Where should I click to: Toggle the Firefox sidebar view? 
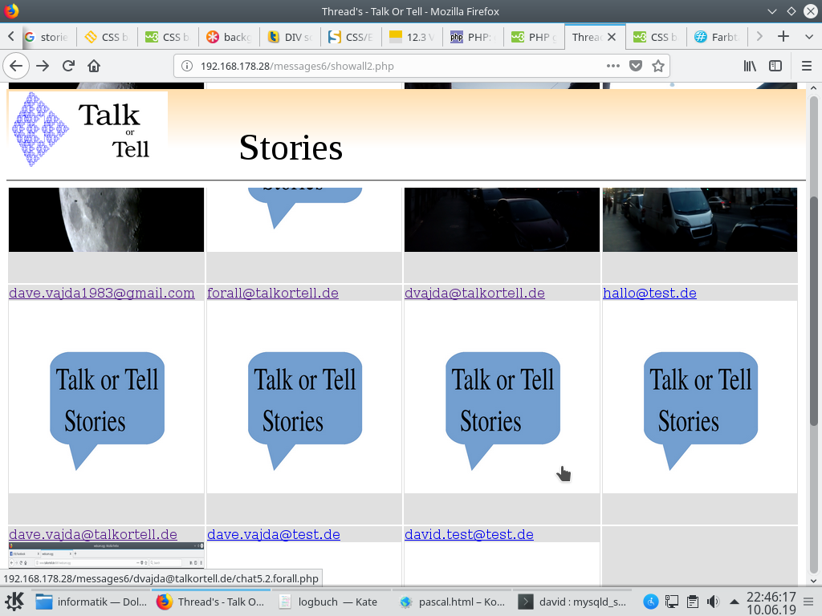pyautogui.click(x=775, y=66)
